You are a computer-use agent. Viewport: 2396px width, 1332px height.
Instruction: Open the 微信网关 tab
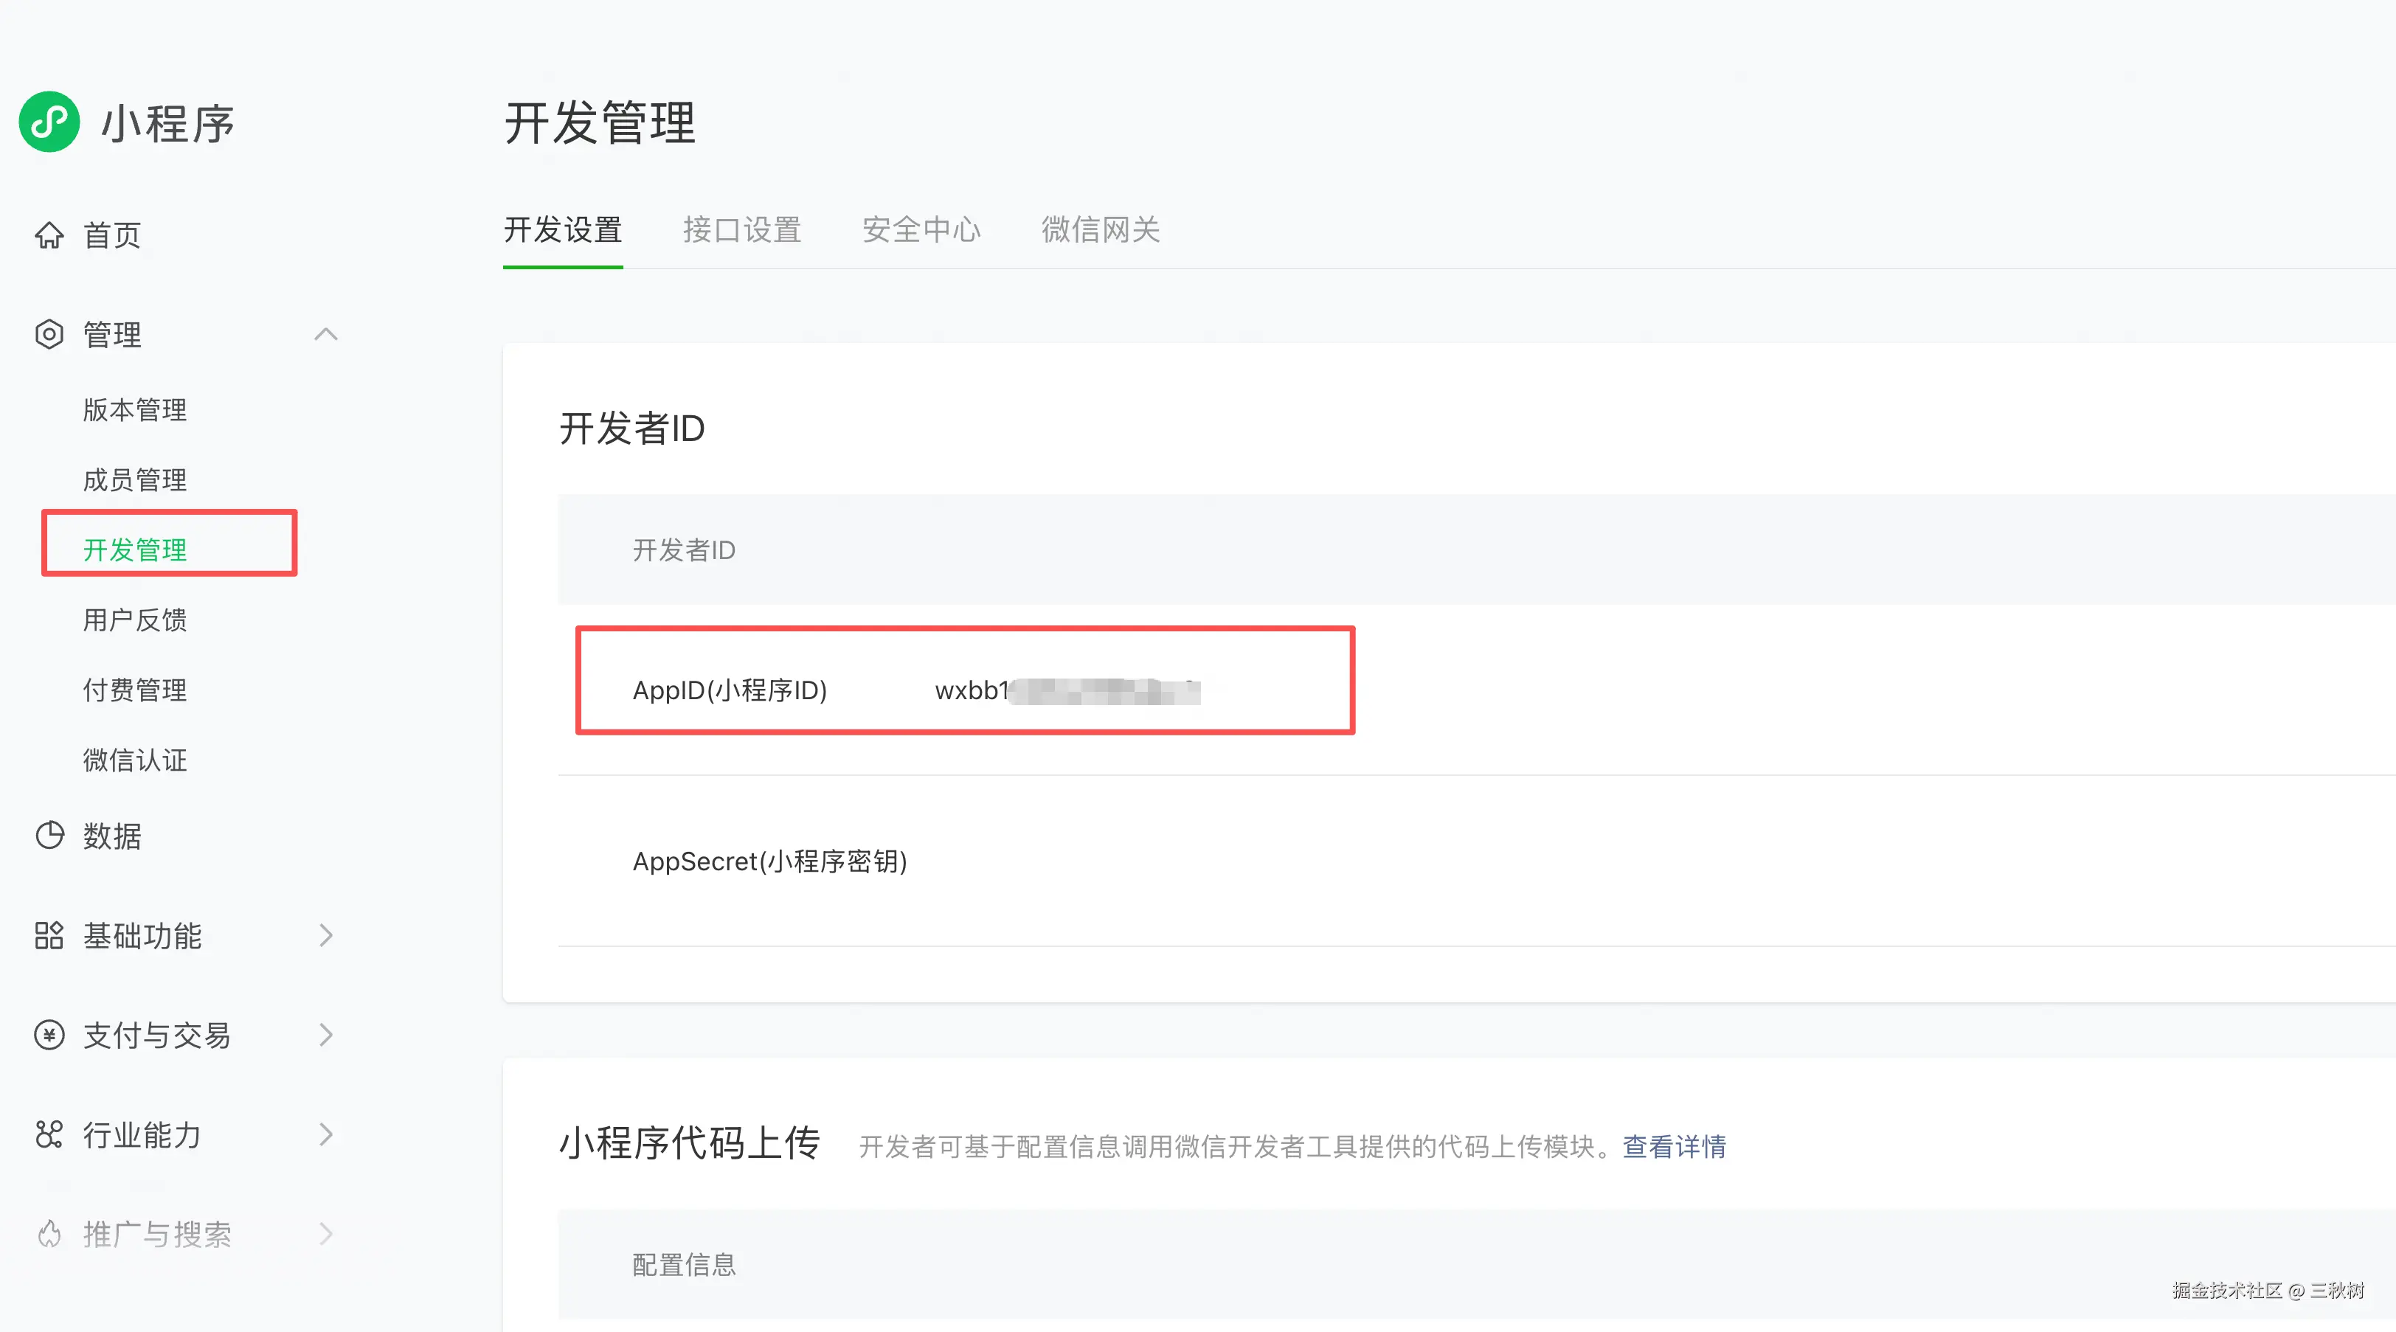click(1101, 230)
